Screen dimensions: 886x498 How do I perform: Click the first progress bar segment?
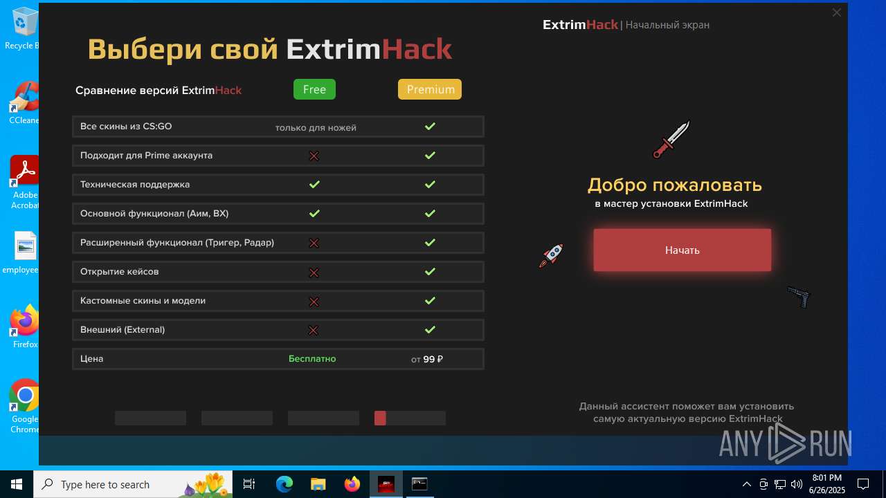(x=150, y=418)
